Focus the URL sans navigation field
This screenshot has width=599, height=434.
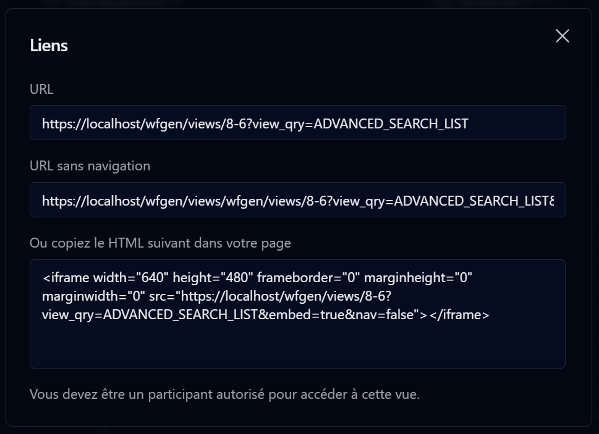297,200
